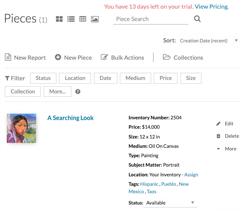Open Bulk Actions
The width and height of the screenshot is (247, 212).
coord(123,57)
